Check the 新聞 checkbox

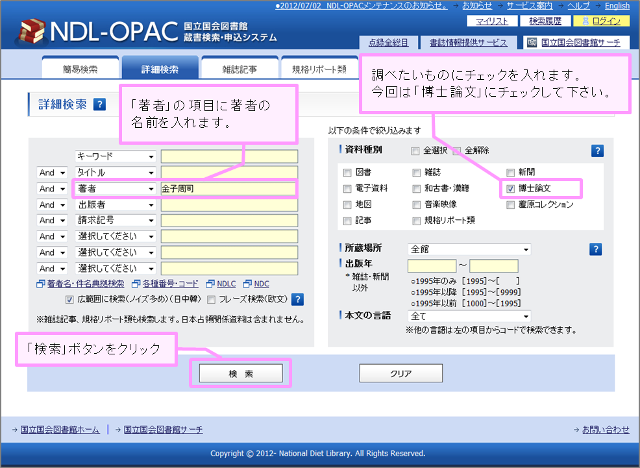[510, 173]
